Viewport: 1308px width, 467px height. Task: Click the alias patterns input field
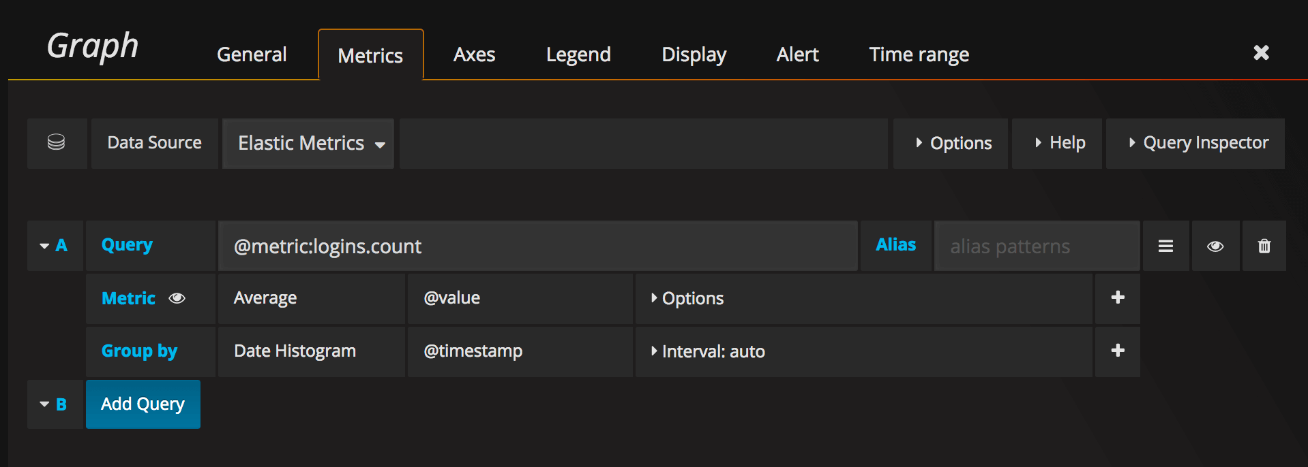pos(1036,246)
